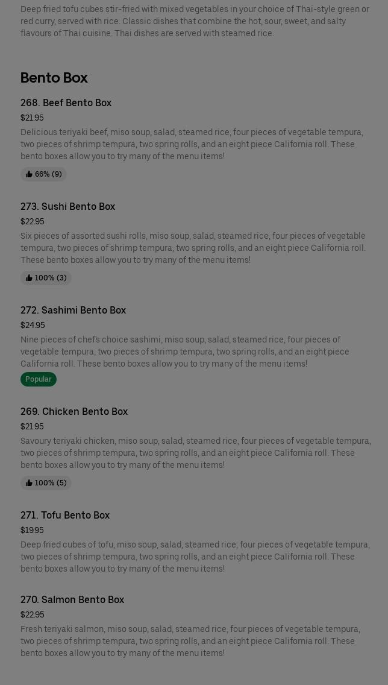Click the deep fried tofu curry description
388x685 pixels.
(x=195, y=21)
